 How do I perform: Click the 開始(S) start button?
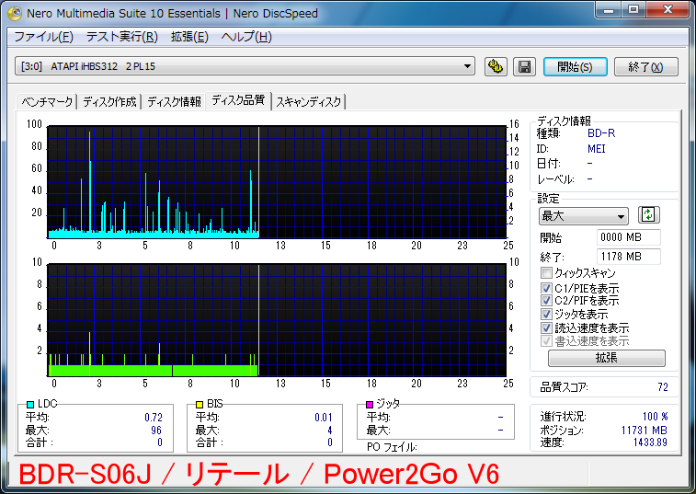[x=575, y=66]
